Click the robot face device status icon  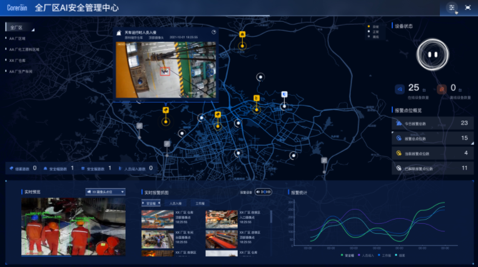tap(432, 54)
